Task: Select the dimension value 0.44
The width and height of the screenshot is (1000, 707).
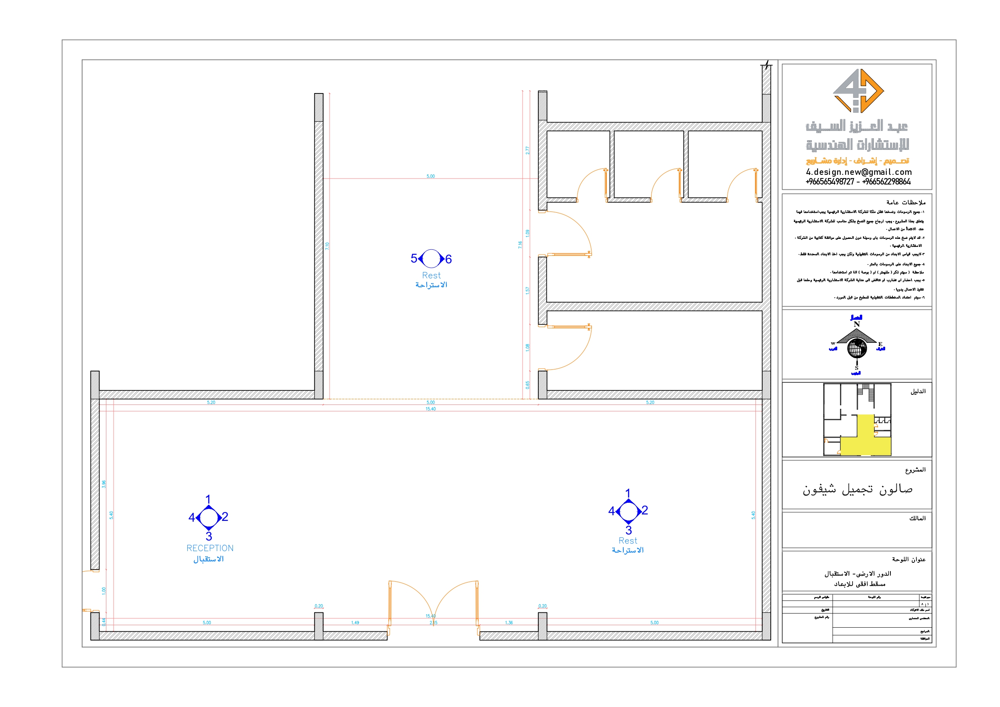Action: tap(104, 622)
